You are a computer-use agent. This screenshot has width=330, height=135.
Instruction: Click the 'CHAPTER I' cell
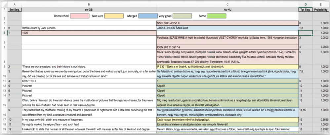pos(89,81)
